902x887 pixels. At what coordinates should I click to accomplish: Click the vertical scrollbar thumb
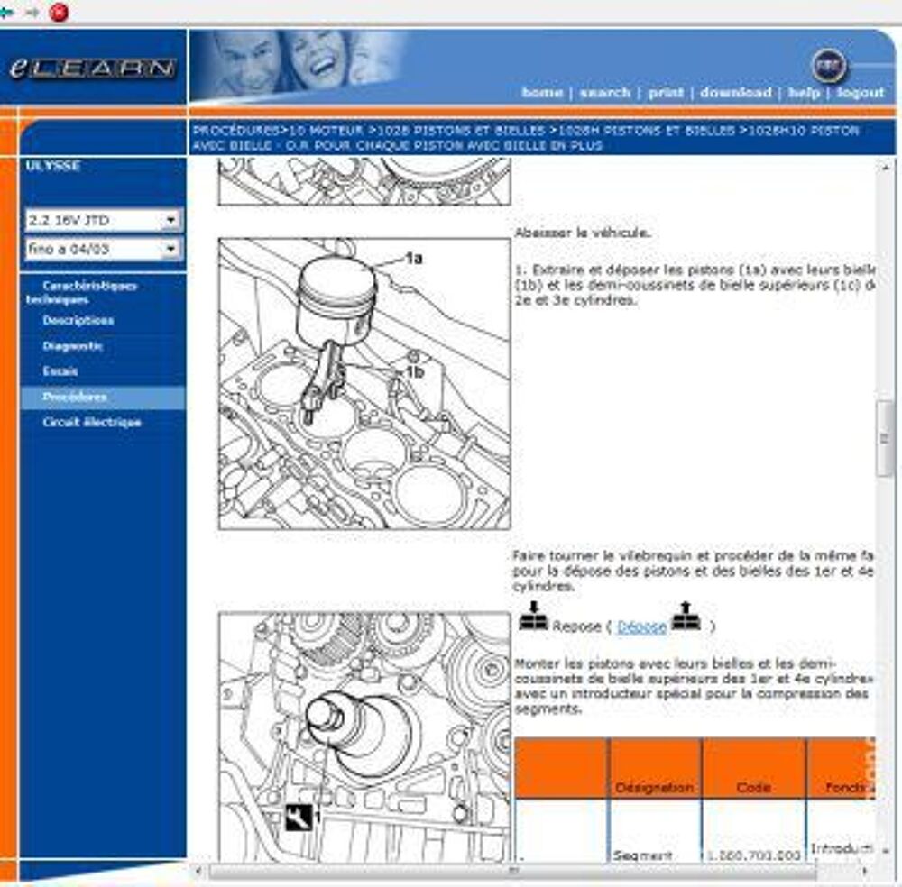885,439
